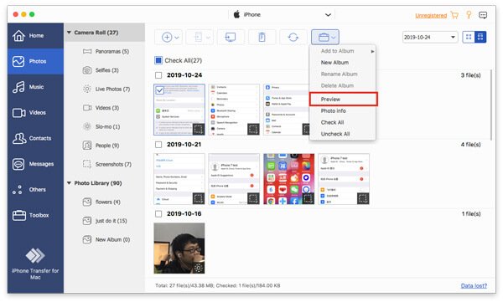Screen dimensions: 503x302
Task: Click Add to Album menu entry
Action: (343, 51)
